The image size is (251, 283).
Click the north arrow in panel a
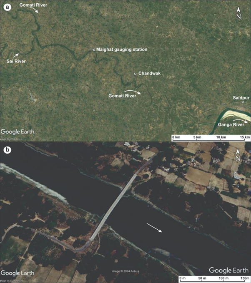pyautogui.click(x=238, y=13)
